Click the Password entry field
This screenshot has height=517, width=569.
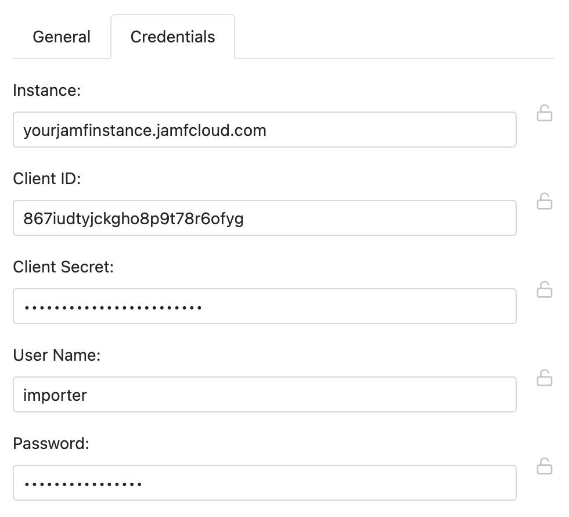265,483
